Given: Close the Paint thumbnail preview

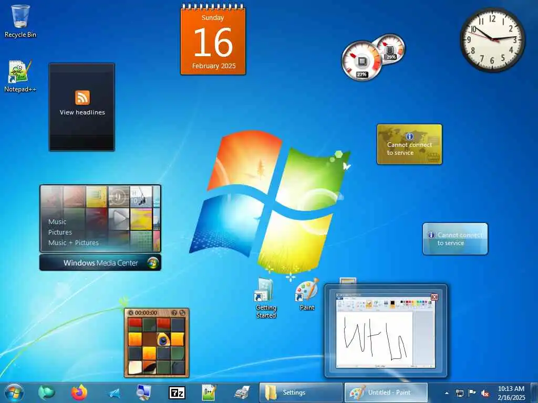Looking at the screenshot, I should [x=434, y=297].
